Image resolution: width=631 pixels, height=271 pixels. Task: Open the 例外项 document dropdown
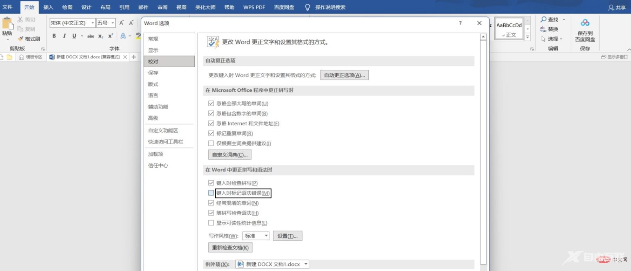click(306, 264)
